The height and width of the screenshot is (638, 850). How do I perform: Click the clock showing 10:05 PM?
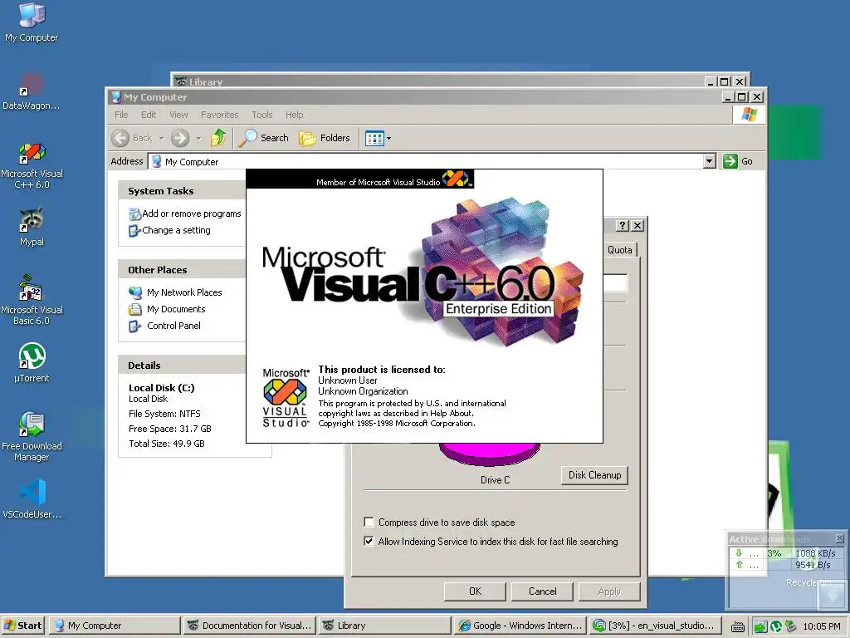point(822,626)
